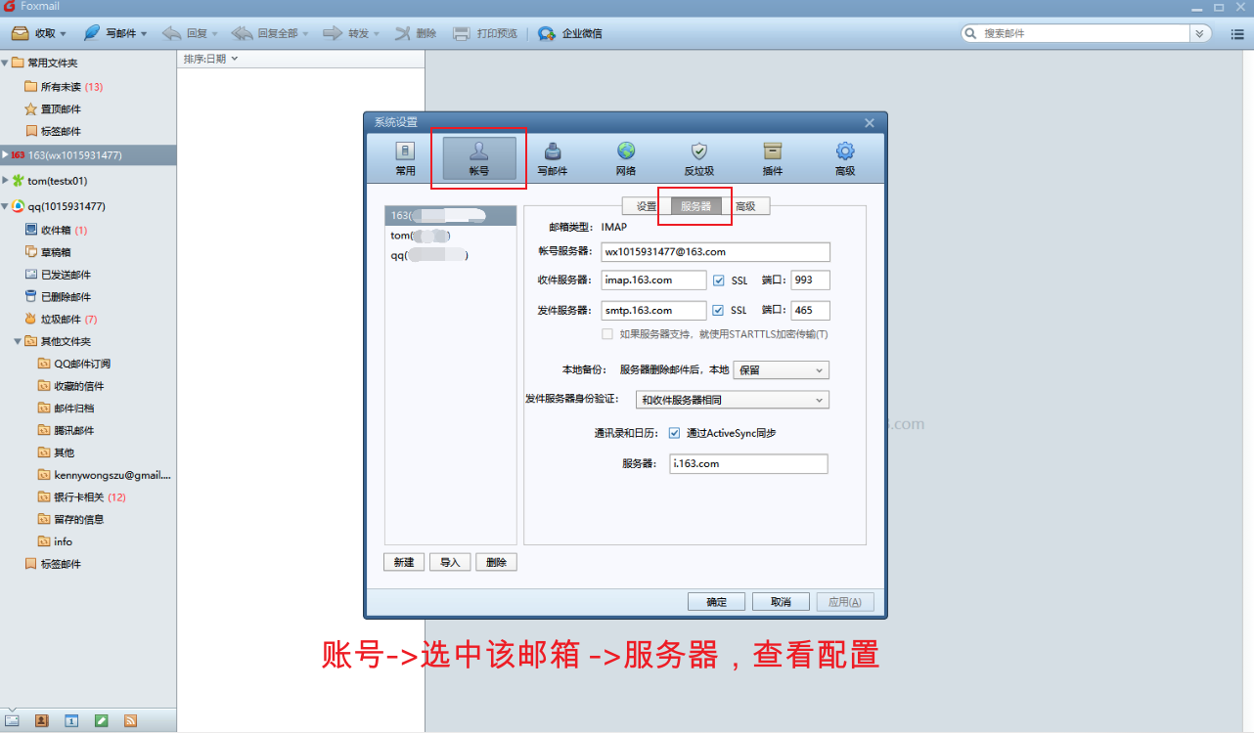Switch to the 高级 sub-tab
Viewport: 1254px width, 733px height.
coord(745,206)
